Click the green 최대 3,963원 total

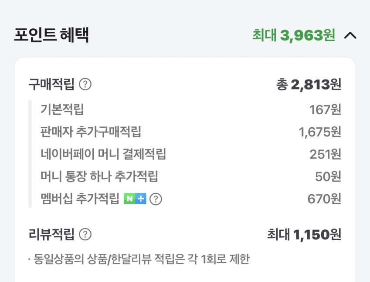(293, 35)
